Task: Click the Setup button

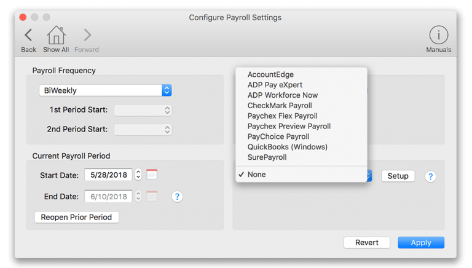Action: [x=398, y=176]
